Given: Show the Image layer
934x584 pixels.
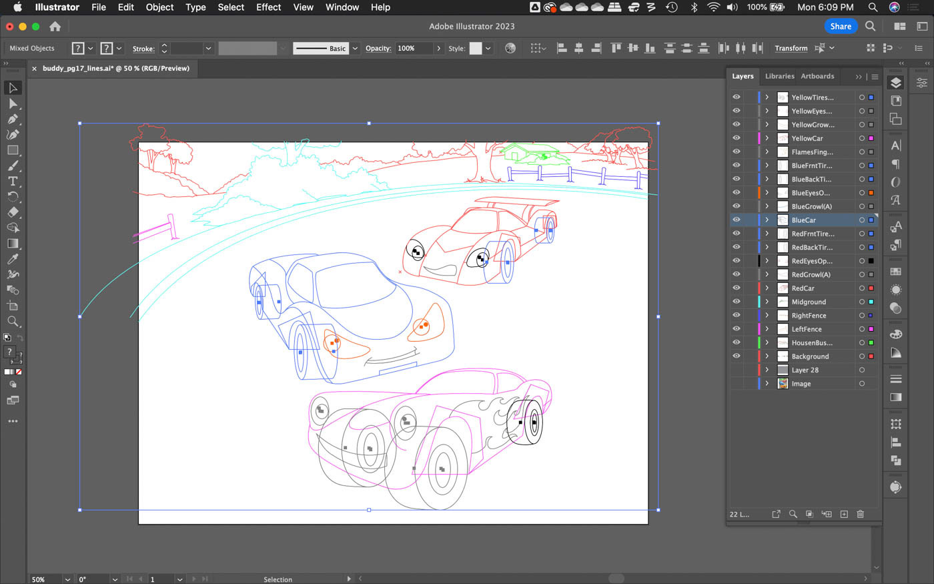Looking at the screenshot, I should click(737, 383).
